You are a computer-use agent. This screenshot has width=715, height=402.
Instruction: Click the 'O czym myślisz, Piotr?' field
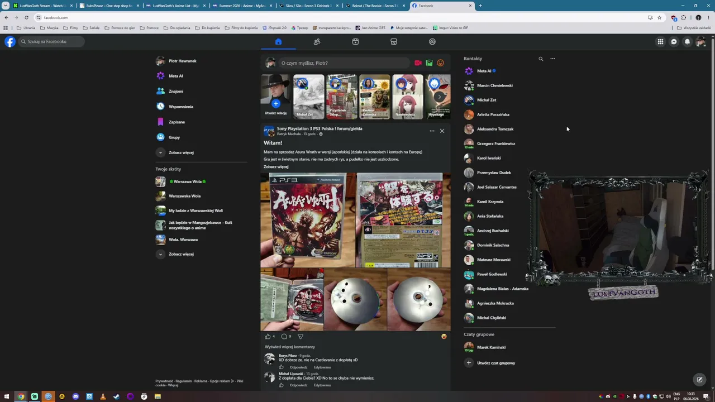[x=345, y=63]
